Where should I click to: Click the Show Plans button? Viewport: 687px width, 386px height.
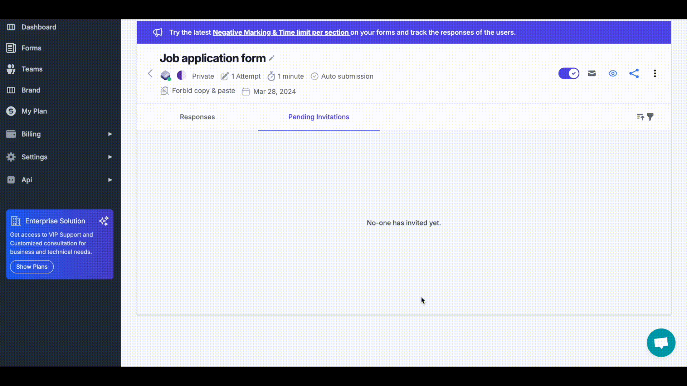click(x=31, y=267)
